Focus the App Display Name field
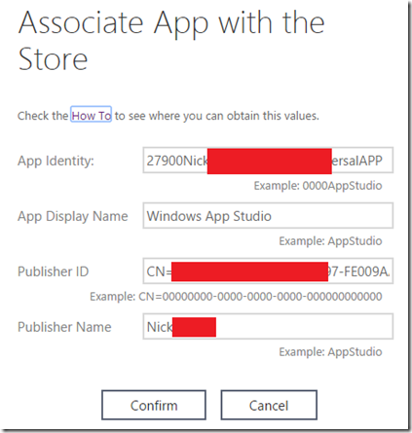 pyautogui.click(x=268, y=216)
